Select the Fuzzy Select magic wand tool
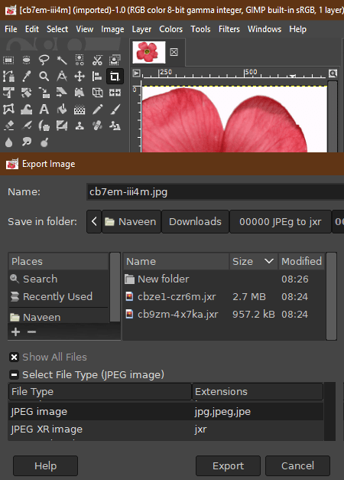The height and width of the screenshot is (480, 344). tap(62, 60)
